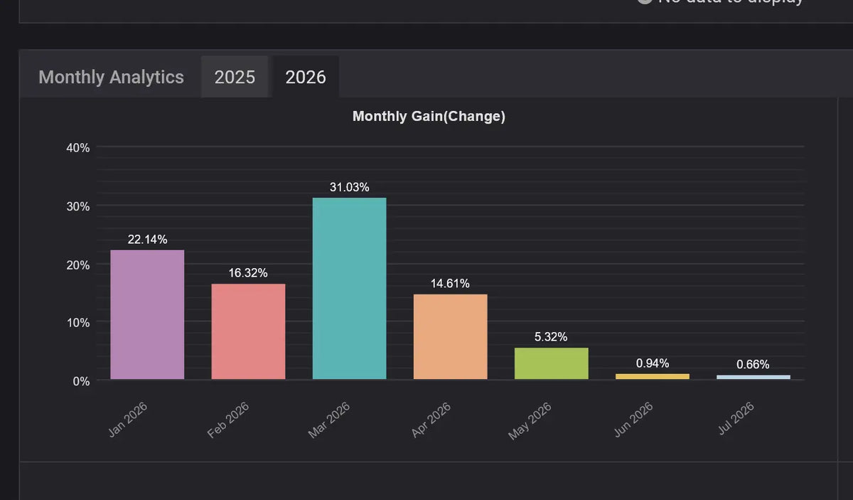Screen dimensions: 853x500
Task: Click the 16.32% value label
Action: [248, 273]
